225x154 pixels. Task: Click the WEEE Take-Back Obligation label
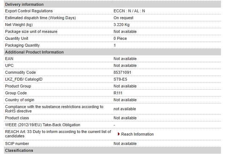point(43,125)
